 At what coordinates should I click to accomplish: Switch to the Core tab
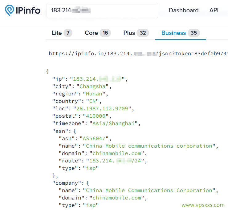98,33
